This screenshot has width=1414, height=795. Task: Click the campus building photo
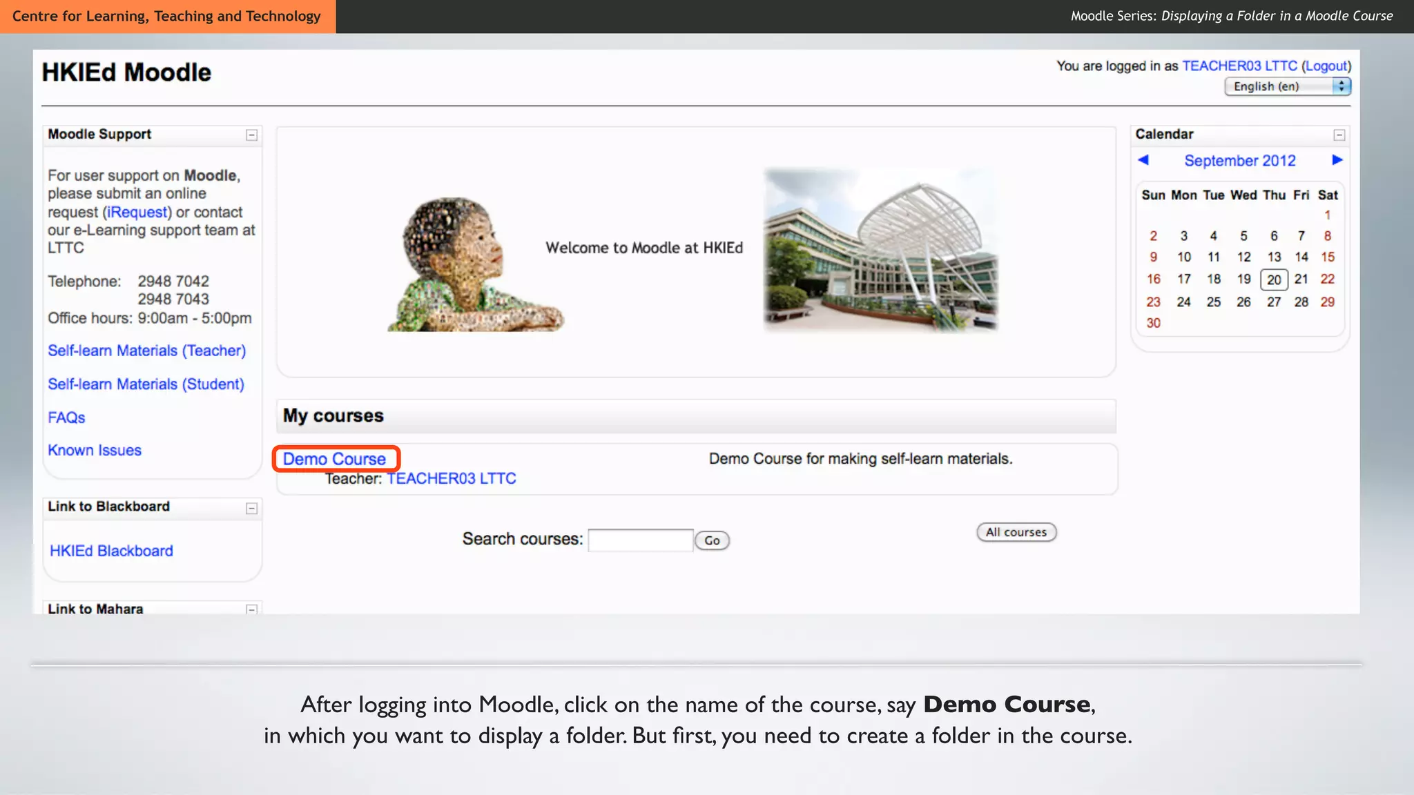pos(880,250)
